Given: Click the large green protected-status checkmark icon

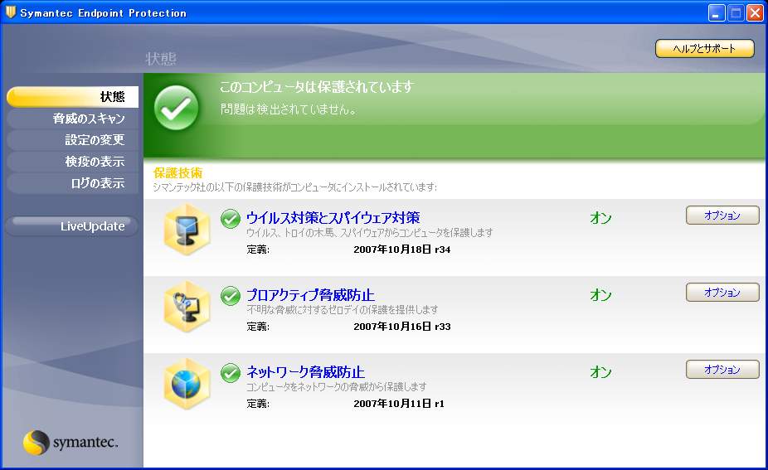Looking at the screenshot, I should pos(177,108).
